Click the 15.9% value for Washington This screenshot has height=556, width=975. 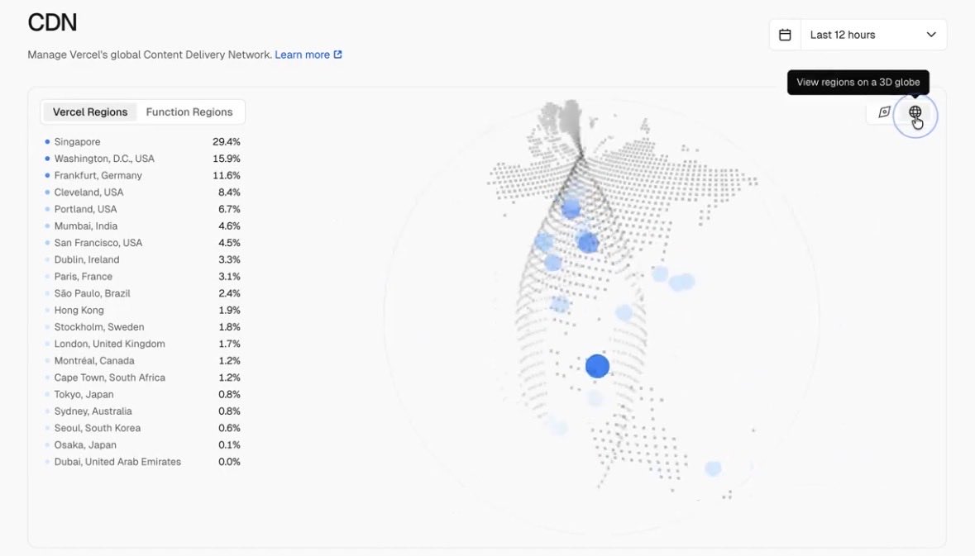[x=227, y=159]
